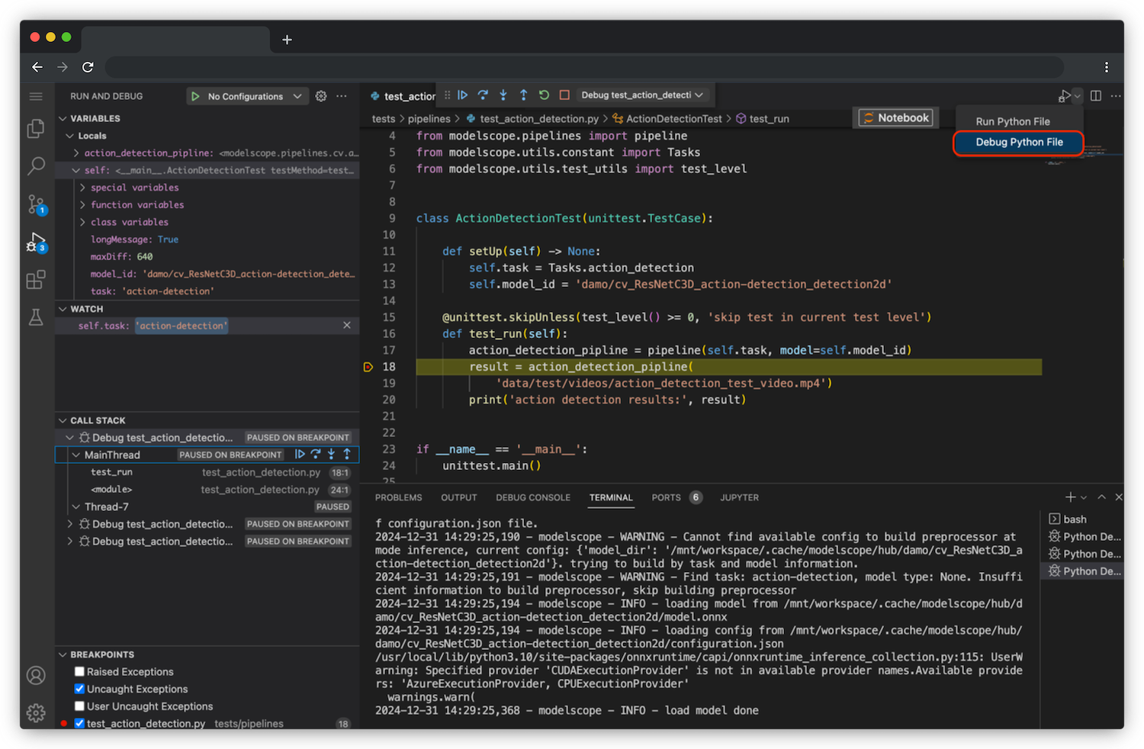1144x749 pixels.
Task: Open the Source Control view icon
Action: click(35, 204)
